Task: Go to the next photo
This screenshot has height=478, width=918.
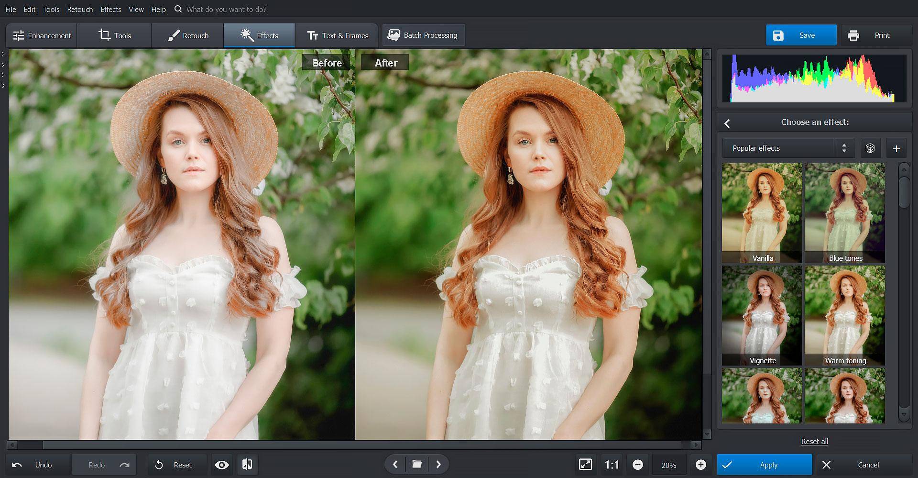Action: (438, 464)
